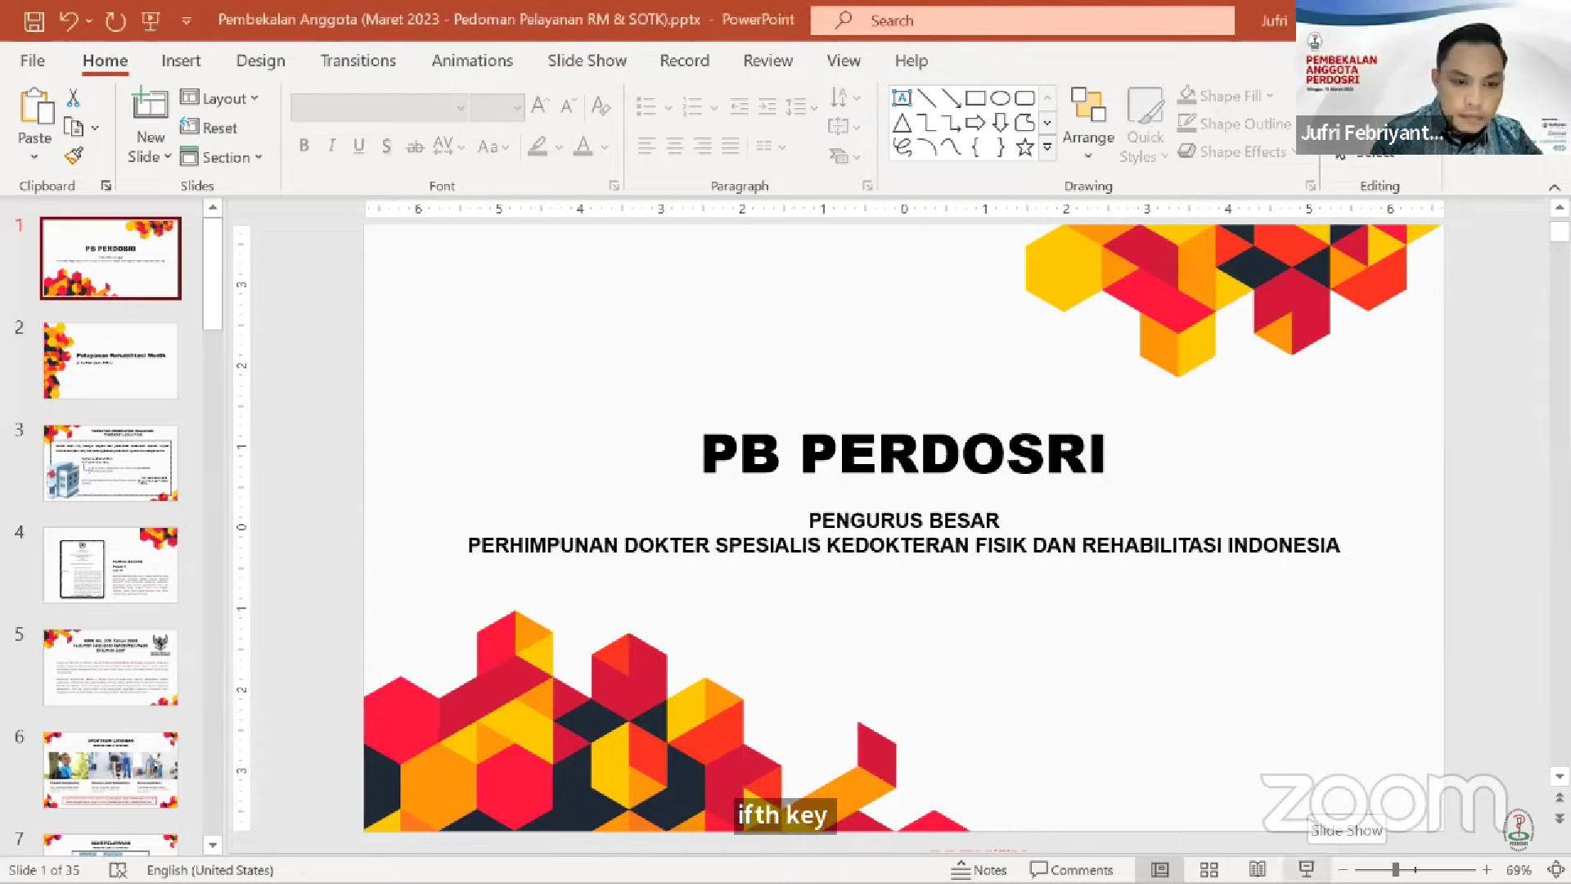Click the Undo arrow icon

click(x=69, y=21)
